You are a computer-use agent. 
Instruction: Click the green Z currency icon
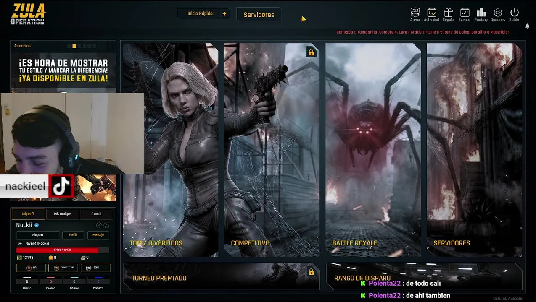19,258
